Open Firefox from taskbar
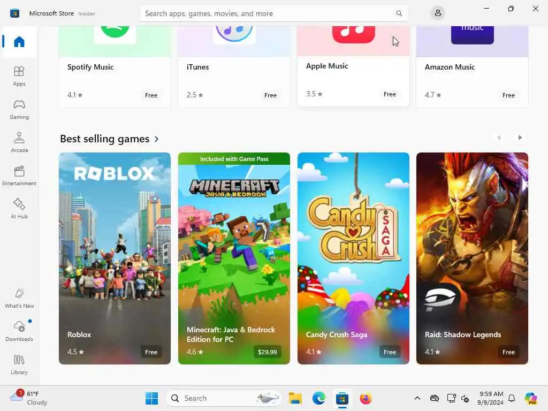The image size is (548, 411). click(366, 398)
